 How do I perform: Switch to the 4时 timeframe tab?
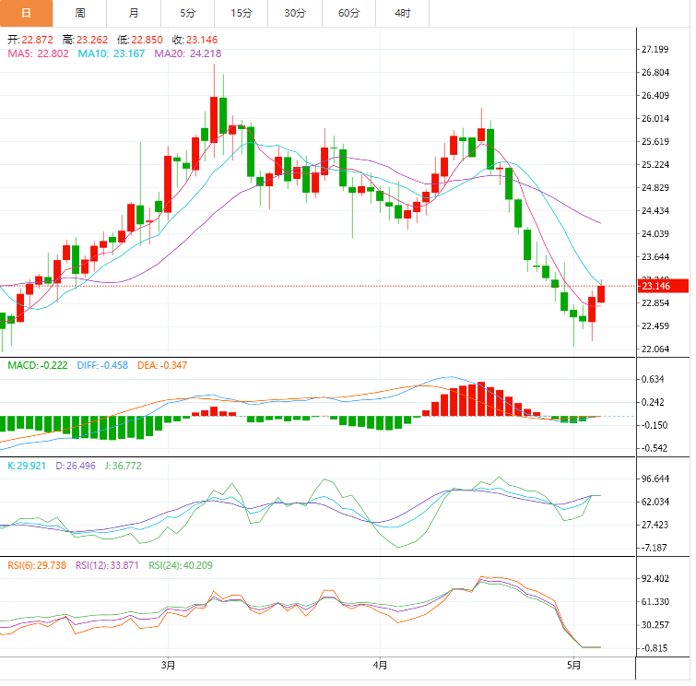pyautogui.click(x=403, y=13)
